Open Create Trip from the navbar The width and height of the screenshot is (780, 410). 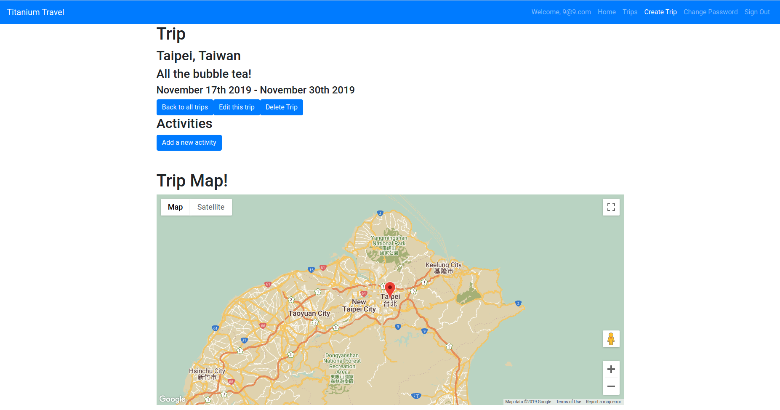660,12
